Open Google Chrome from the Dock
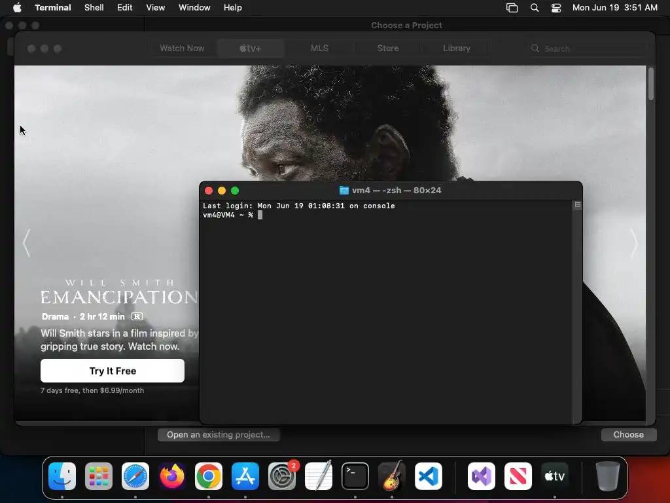Viewport: 670px width, 503px height. point(209,476)
